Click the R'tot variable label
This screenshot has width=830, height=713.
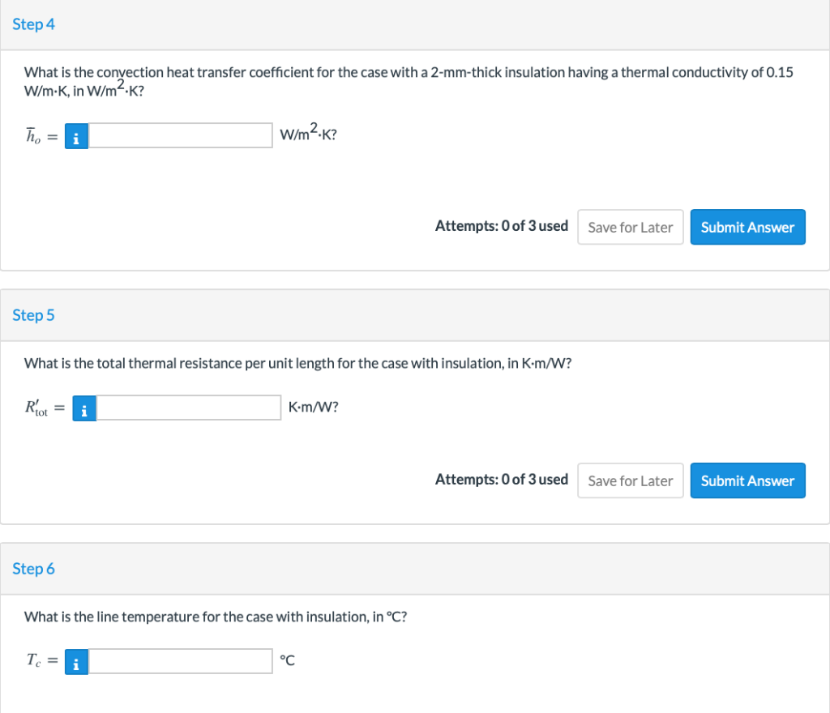point(37,409)
